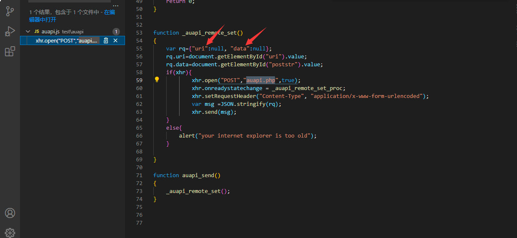517x238 pixels.
Task: Click the folder path 'test\auapi'
Action: tap(73, 32)
